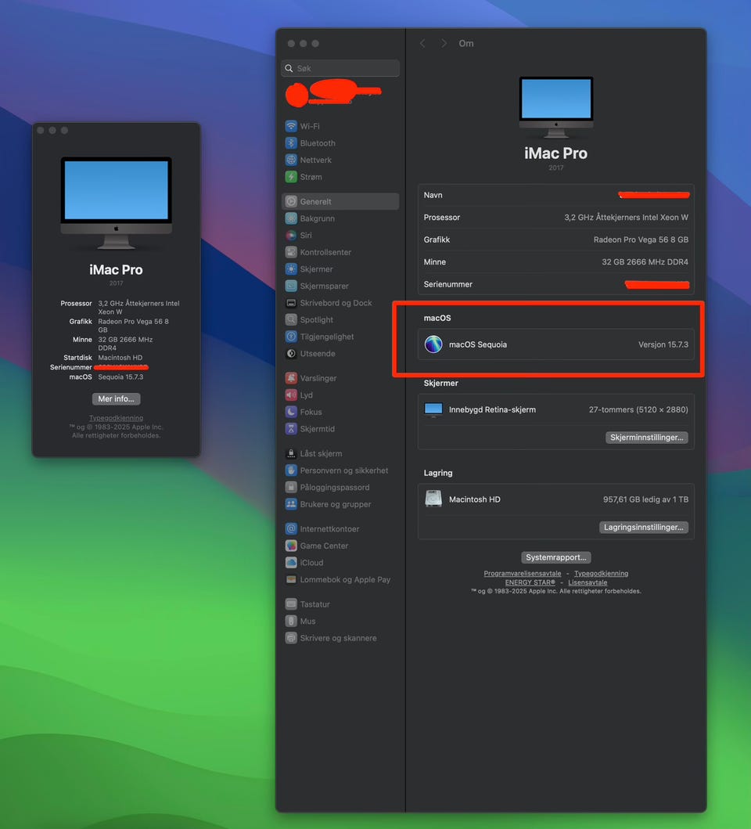Click Mer info… in small window
The width and height of the screenshot is (751, 829).
[x=117, y=399]
